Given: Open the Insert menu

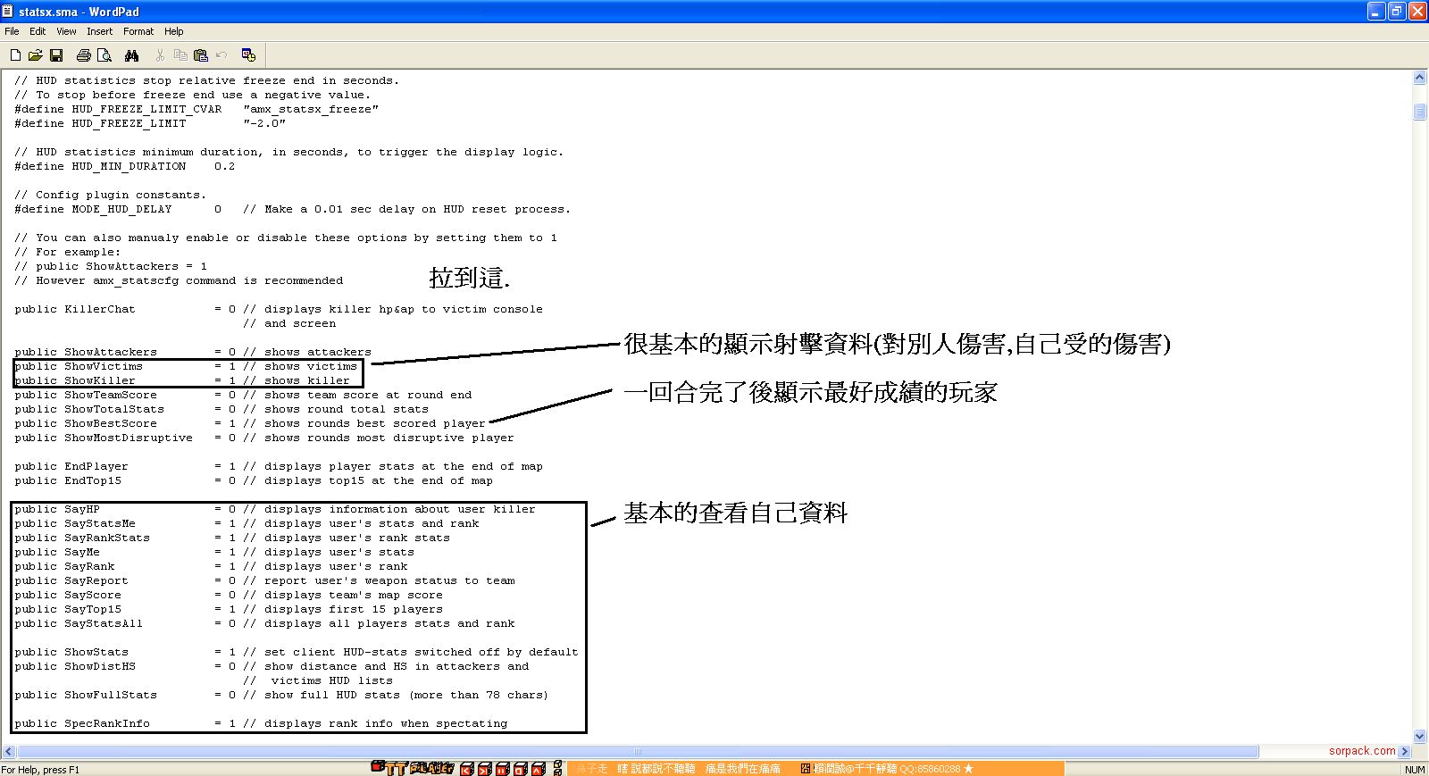Looking at the screenshot, I should (x=99, y=31).
